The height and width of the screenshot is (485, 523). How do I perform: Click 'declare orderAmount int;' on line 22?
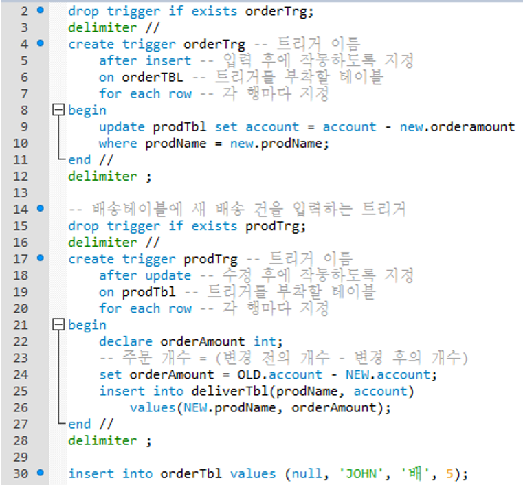point(191,341)
